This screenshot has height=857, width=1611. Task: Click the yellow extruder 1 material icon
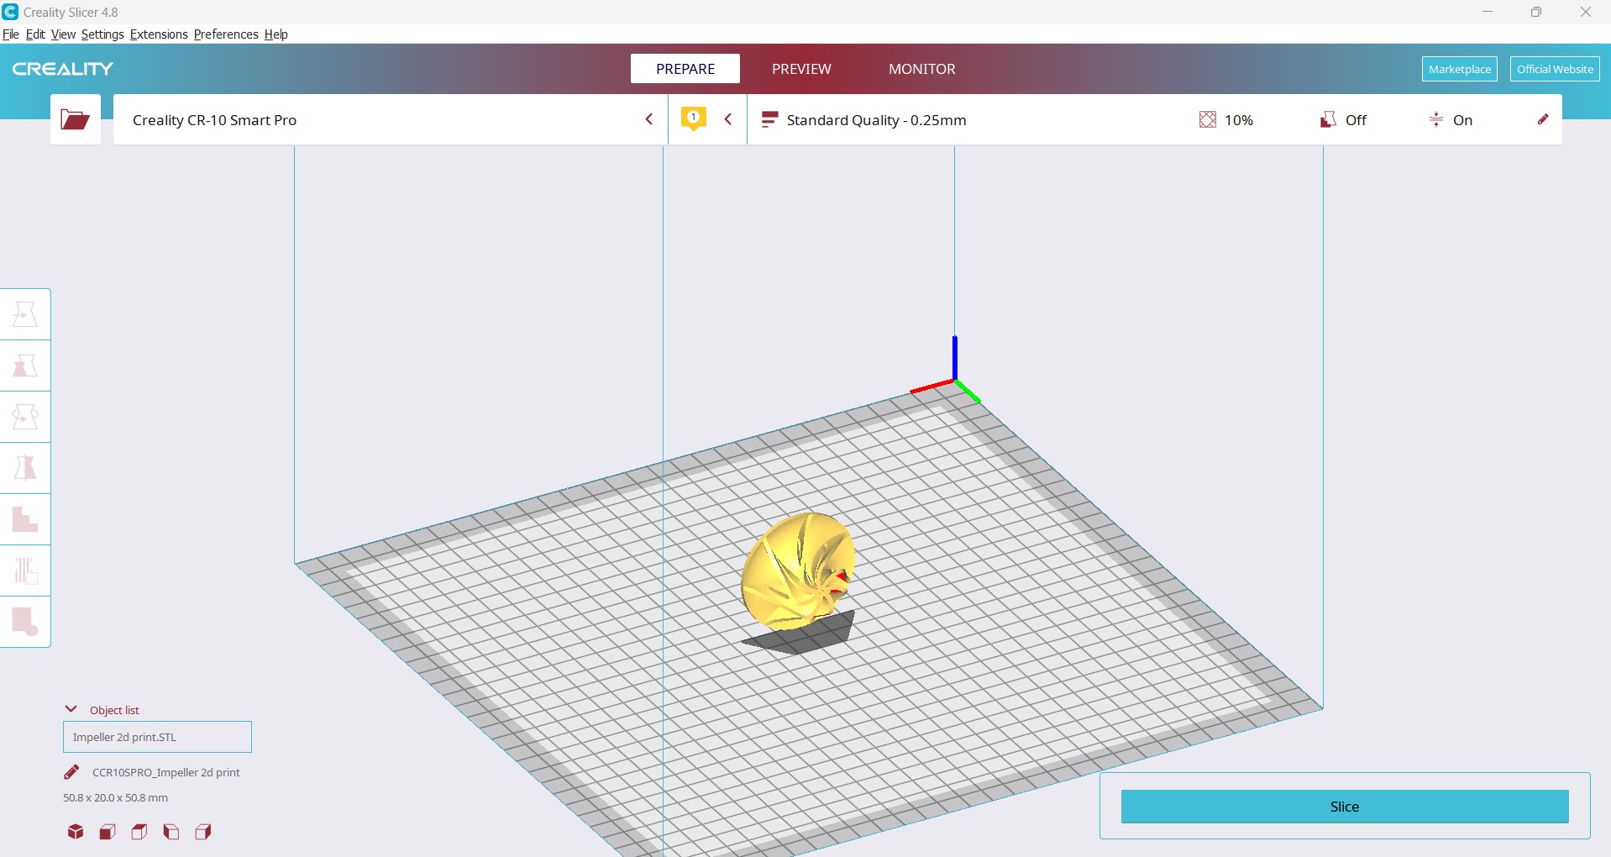(x=693, y=119)
